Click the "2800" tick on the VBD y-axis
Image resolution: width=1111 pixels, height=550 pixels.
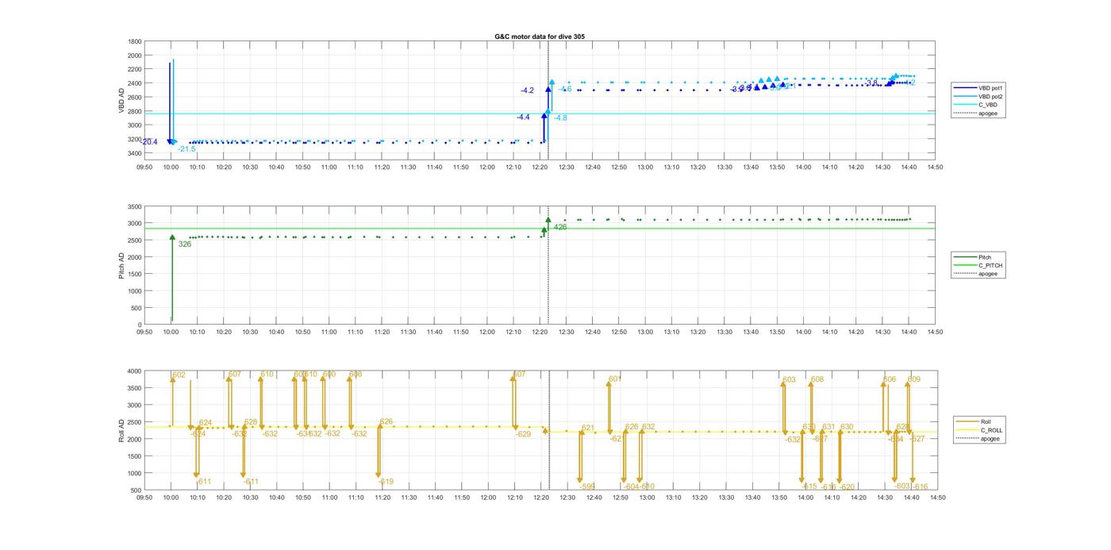tap(135, 111)
